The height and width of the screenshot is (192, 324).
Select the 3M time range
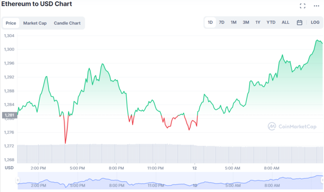246,22
